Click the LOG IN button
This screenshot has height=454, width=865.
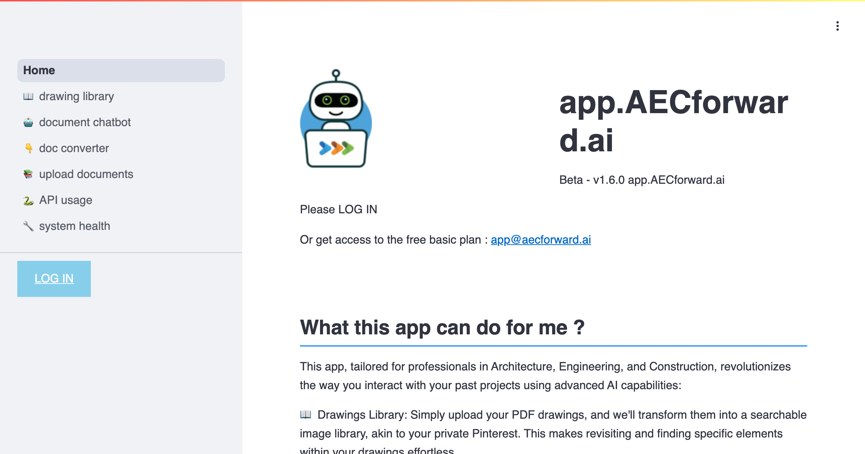click(x=54, y=279)
